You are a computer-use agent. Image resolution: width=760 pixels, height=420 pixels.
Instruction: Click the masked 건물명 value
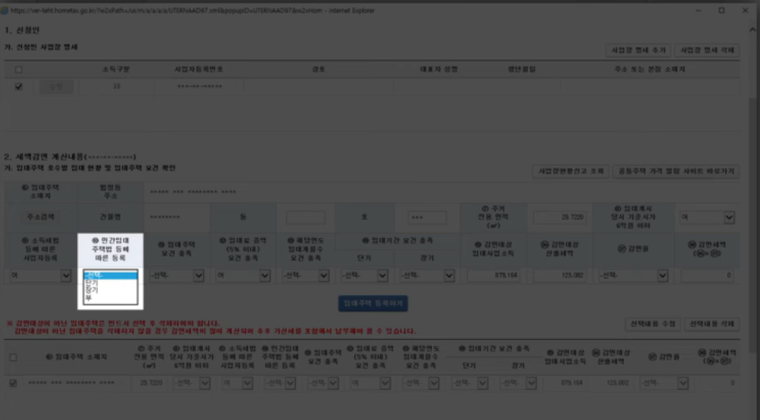coord(165,217)
